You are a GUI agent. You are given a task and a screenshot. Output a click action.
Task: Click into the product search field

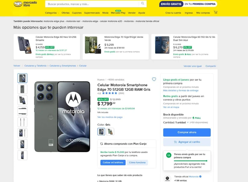point(92,4)
